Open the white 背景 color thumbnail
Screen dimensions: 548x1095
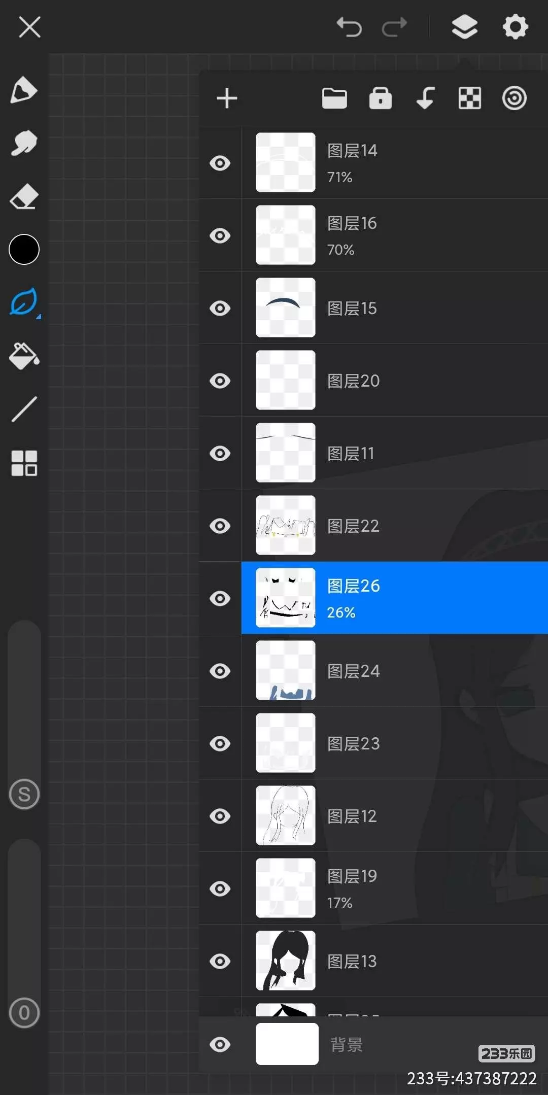coord(287,1044)
